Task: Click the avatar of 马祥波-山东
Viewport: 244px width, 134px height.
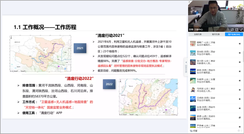Action: click(x=193, y=89)
